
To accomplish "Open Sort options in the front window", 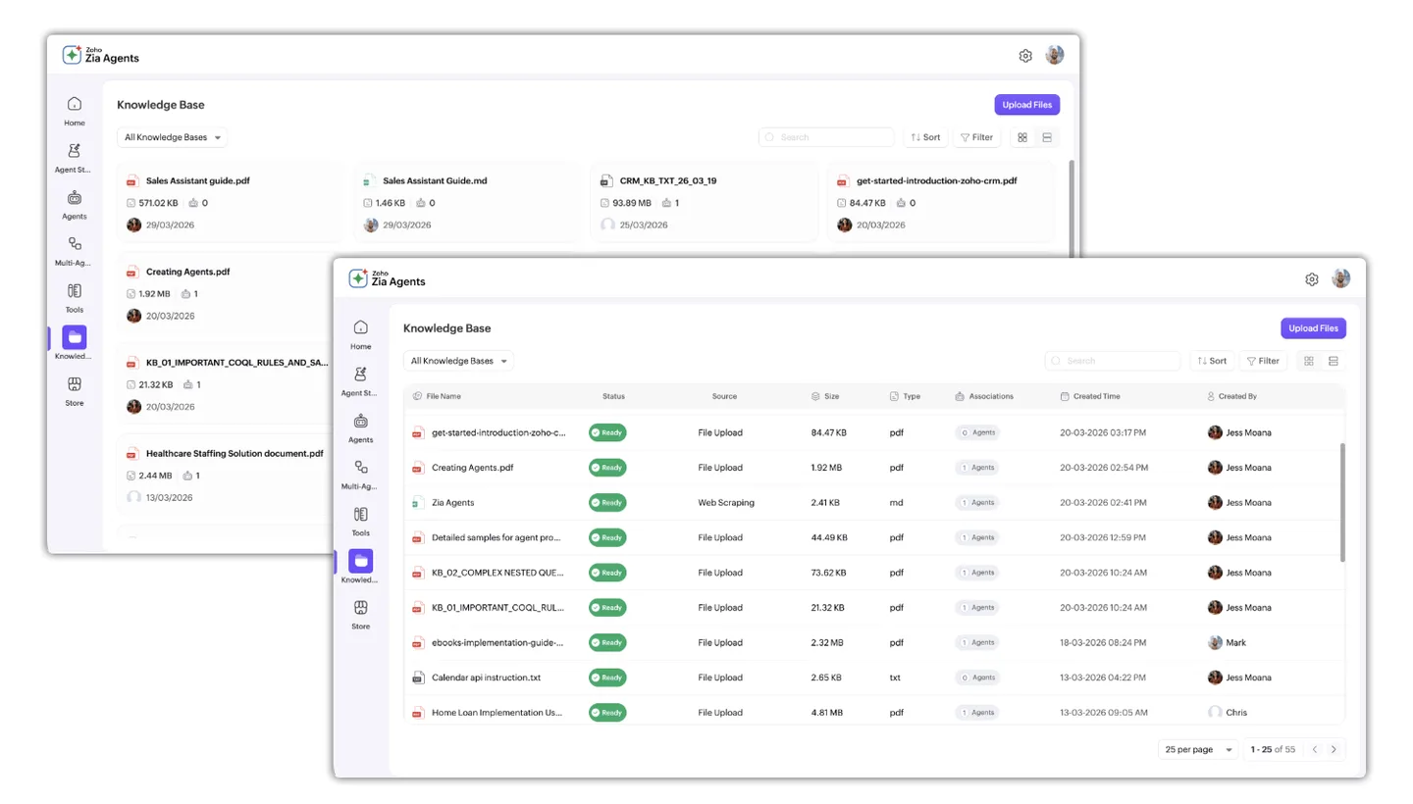I will pyautogui.click(x=1212, y=361).
